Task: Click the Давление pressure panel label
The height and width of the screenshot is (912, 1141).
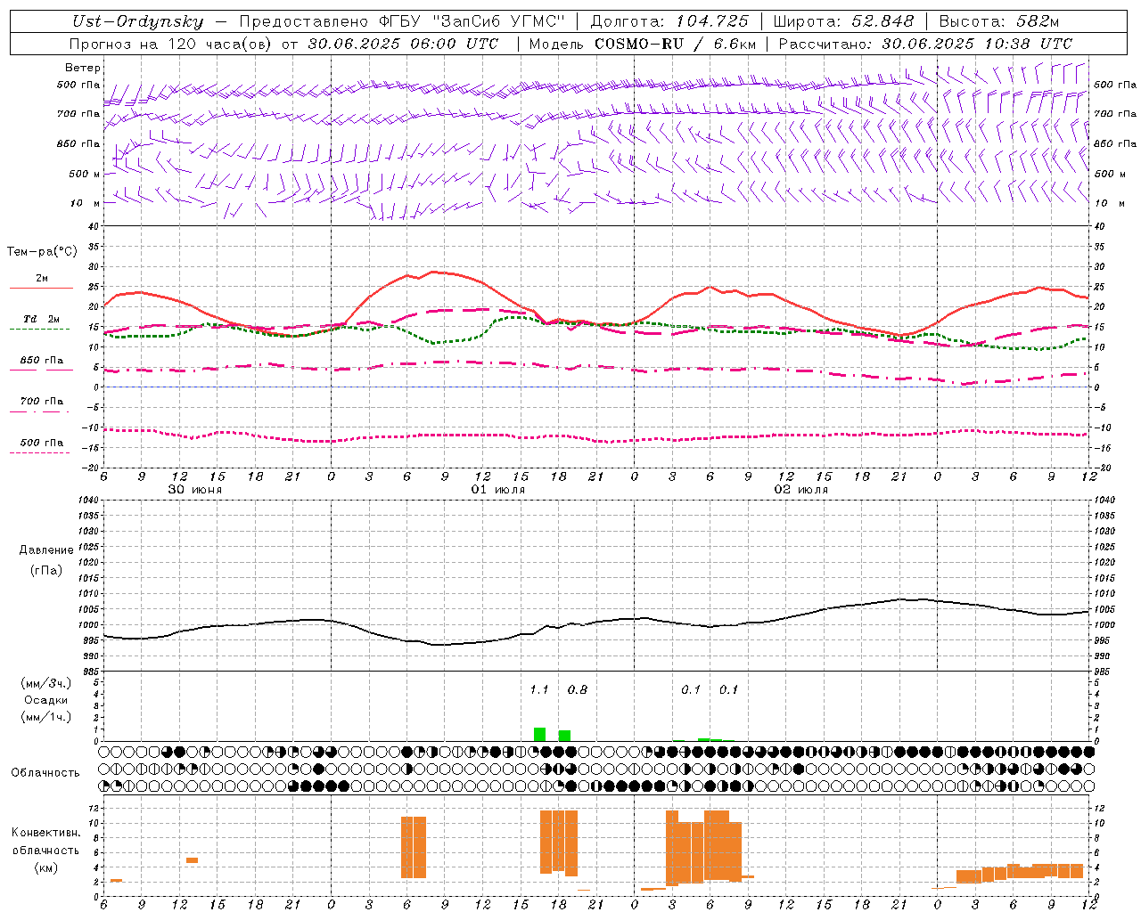Action: pyautogui.click(x=46, y=550)
